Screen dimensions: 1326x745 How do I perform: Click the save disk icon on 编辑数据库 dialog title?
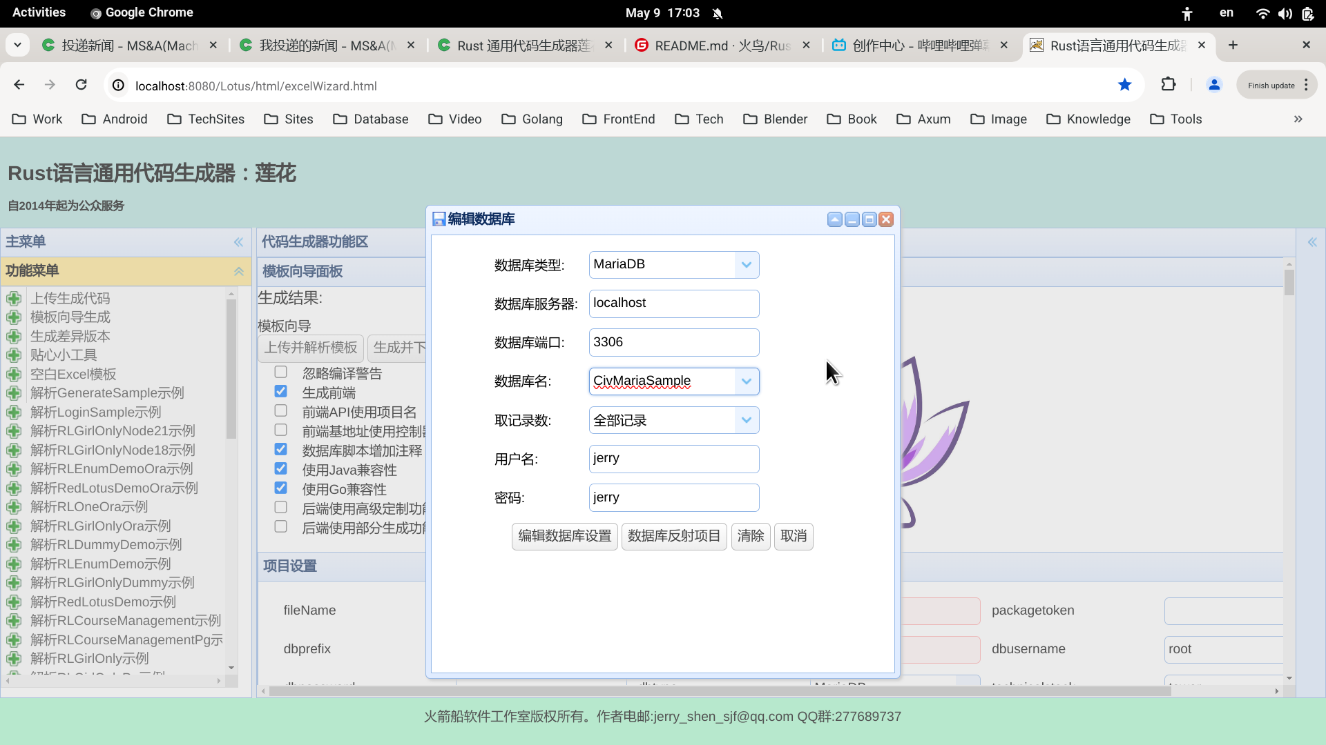click(x=439, y=219)
